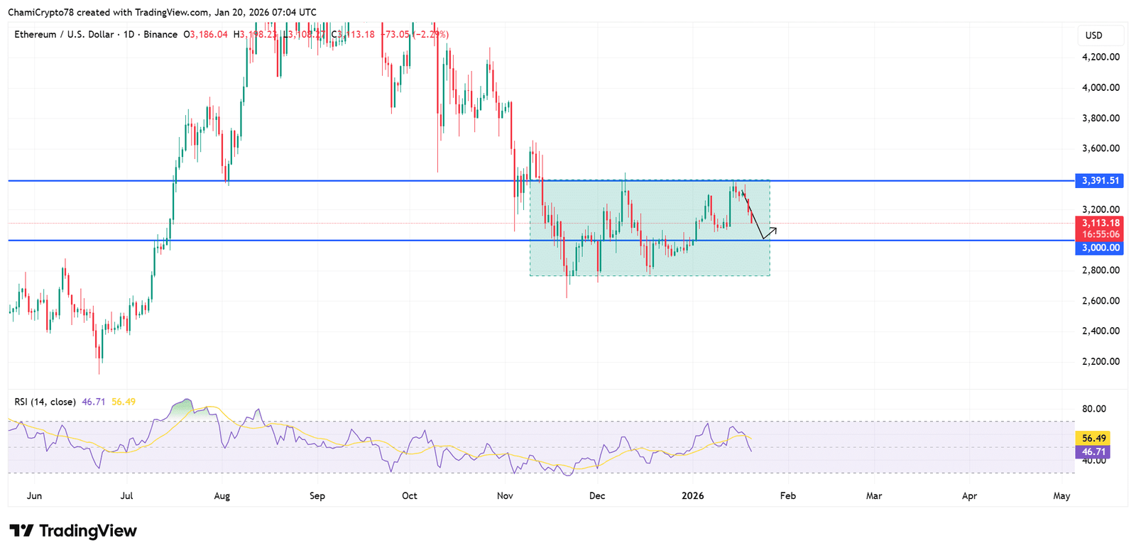
Task: Select the current price tag 3,113.18
Action: tap(1100, 223)
